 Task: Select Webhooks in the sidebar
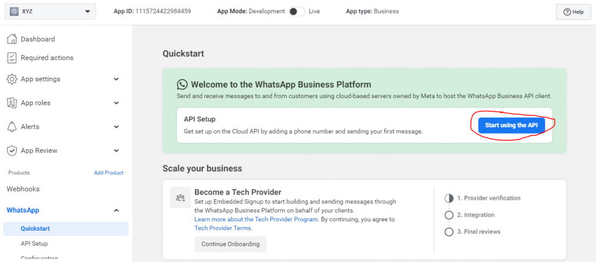point(23,189)
